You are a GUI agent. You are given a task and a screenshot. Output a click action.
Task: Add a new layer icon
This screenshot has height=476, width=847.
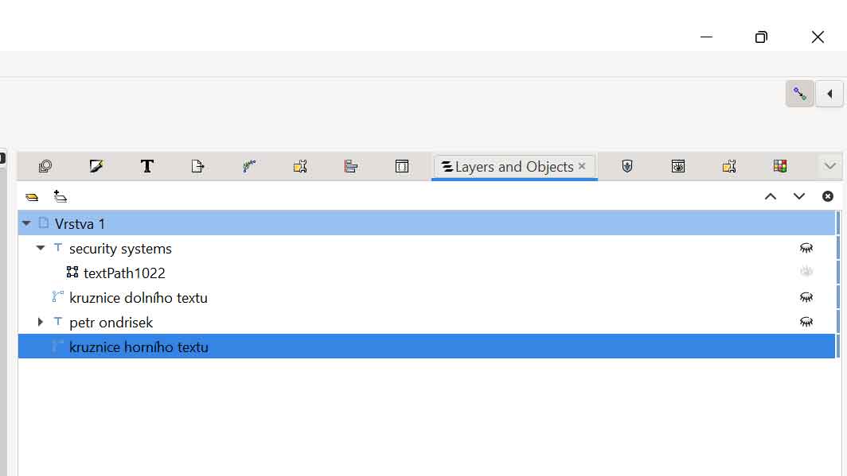(32, 196)
